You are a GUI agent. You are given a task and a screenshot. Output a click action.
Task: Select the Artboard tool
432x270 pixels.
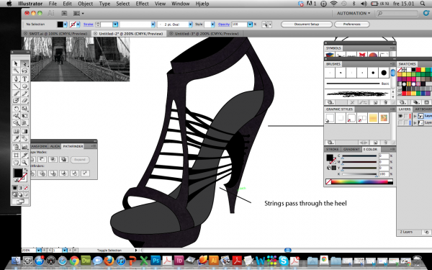[17, 156]
